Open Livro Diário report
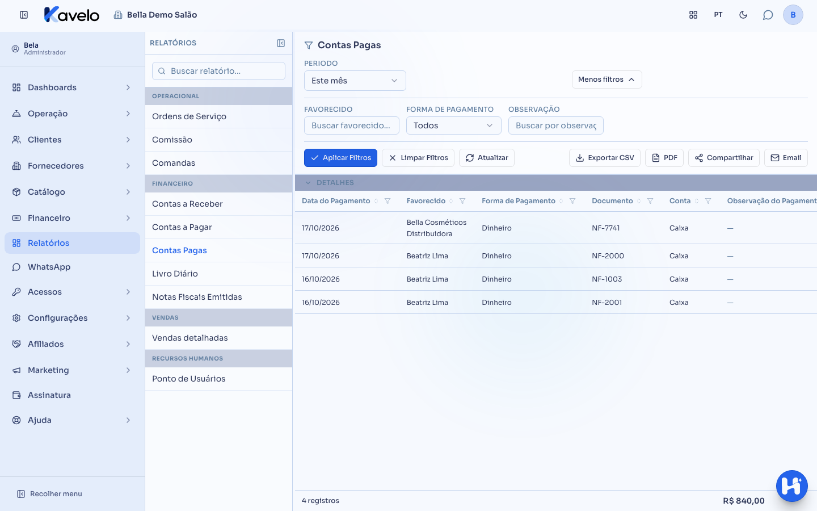 (x=218, y=274)
